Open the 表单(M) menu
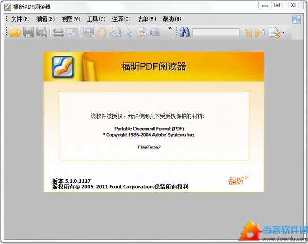Screen dimensions: 308x244 point(147,19)
